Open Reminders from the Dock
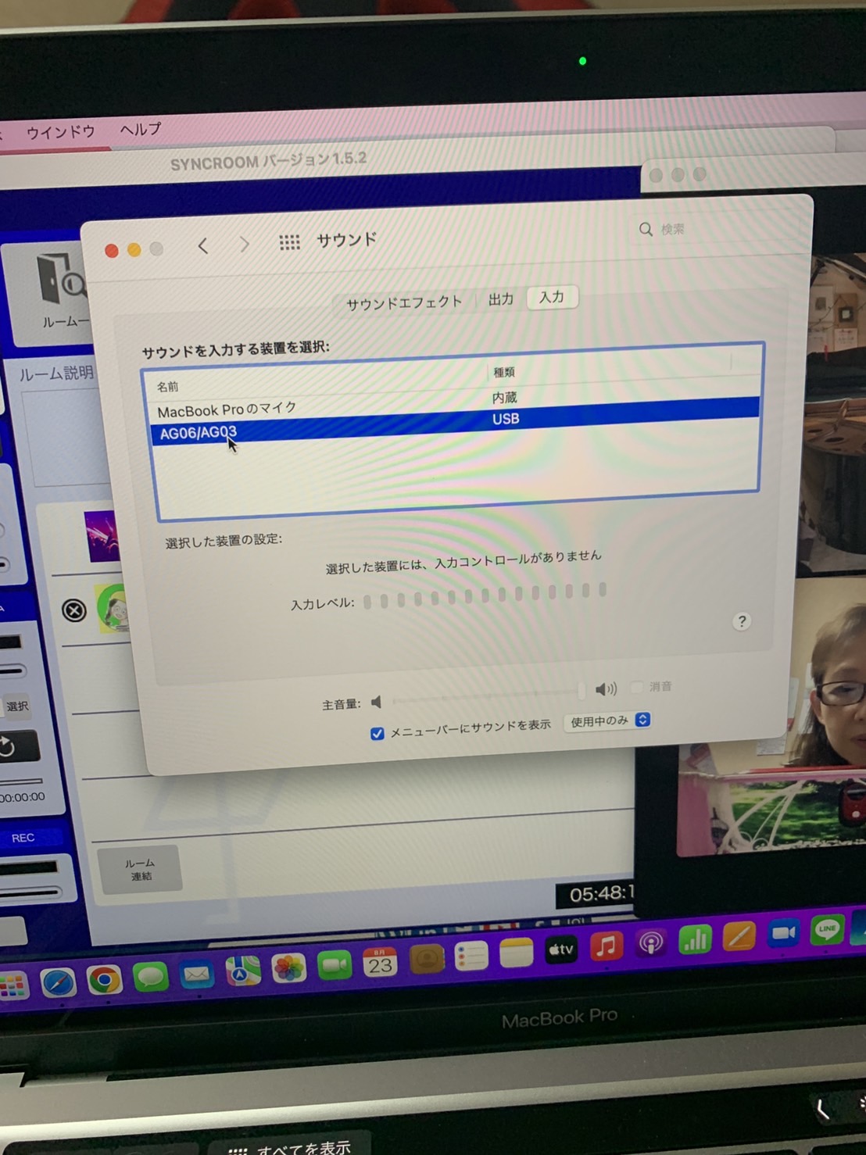 tap(471, 955)
